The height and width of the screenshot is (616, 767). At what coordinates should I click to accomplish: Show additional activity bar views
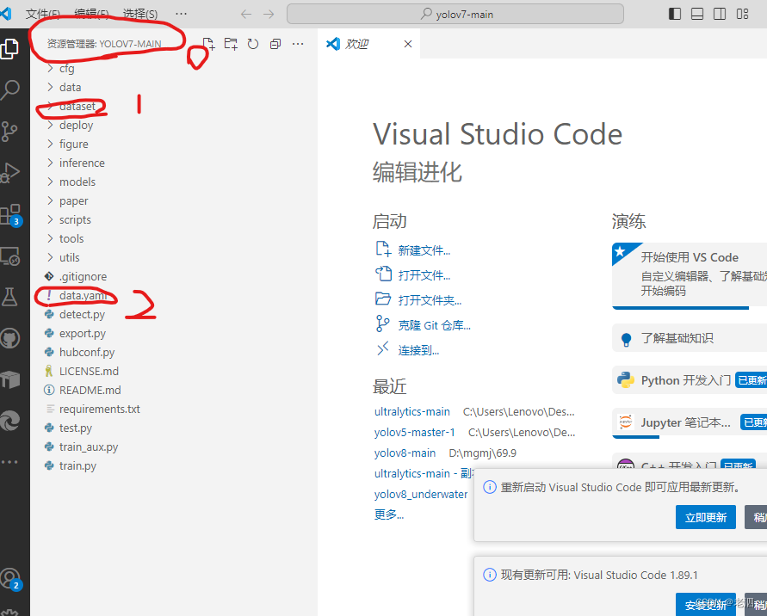(9, 461)
